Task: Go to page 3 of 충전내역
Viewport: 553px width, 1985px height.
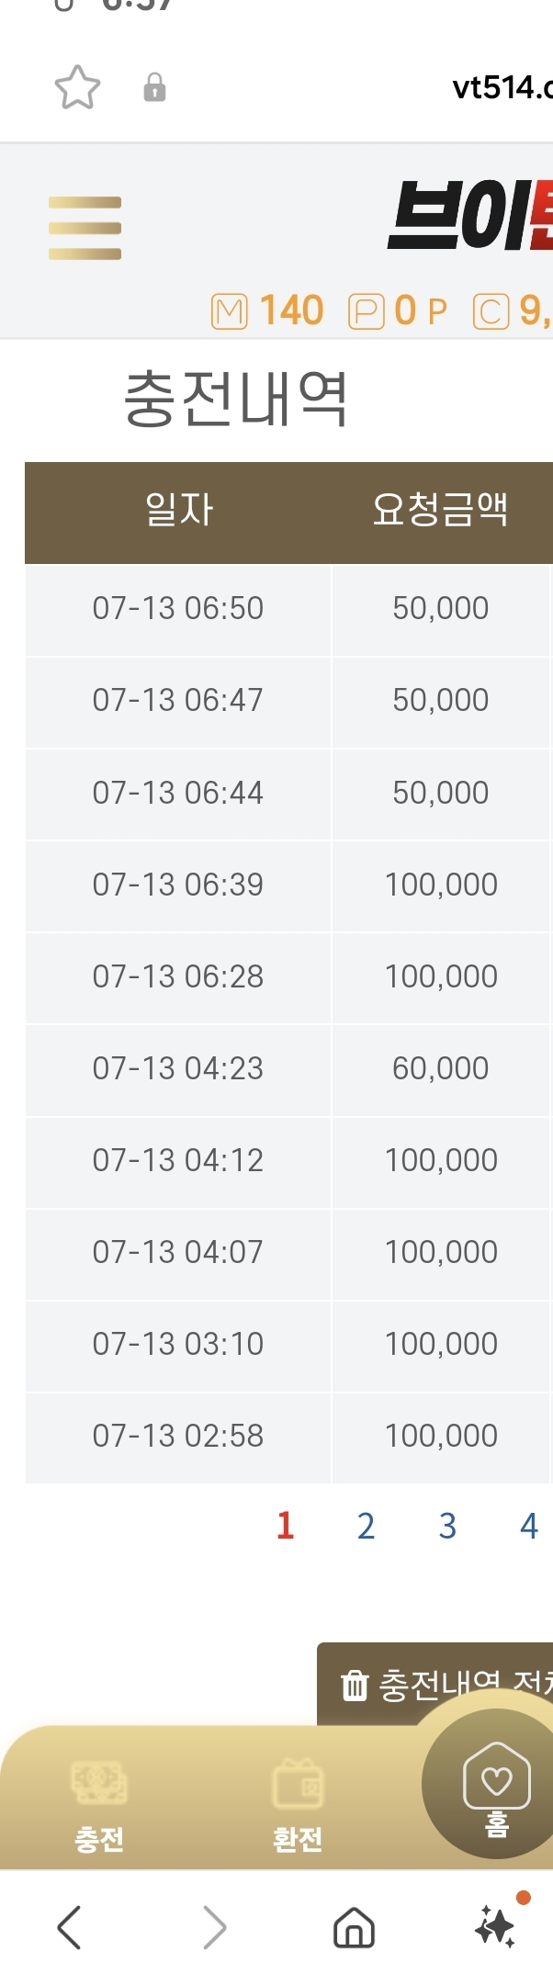Action: (x=447, y=1526)
